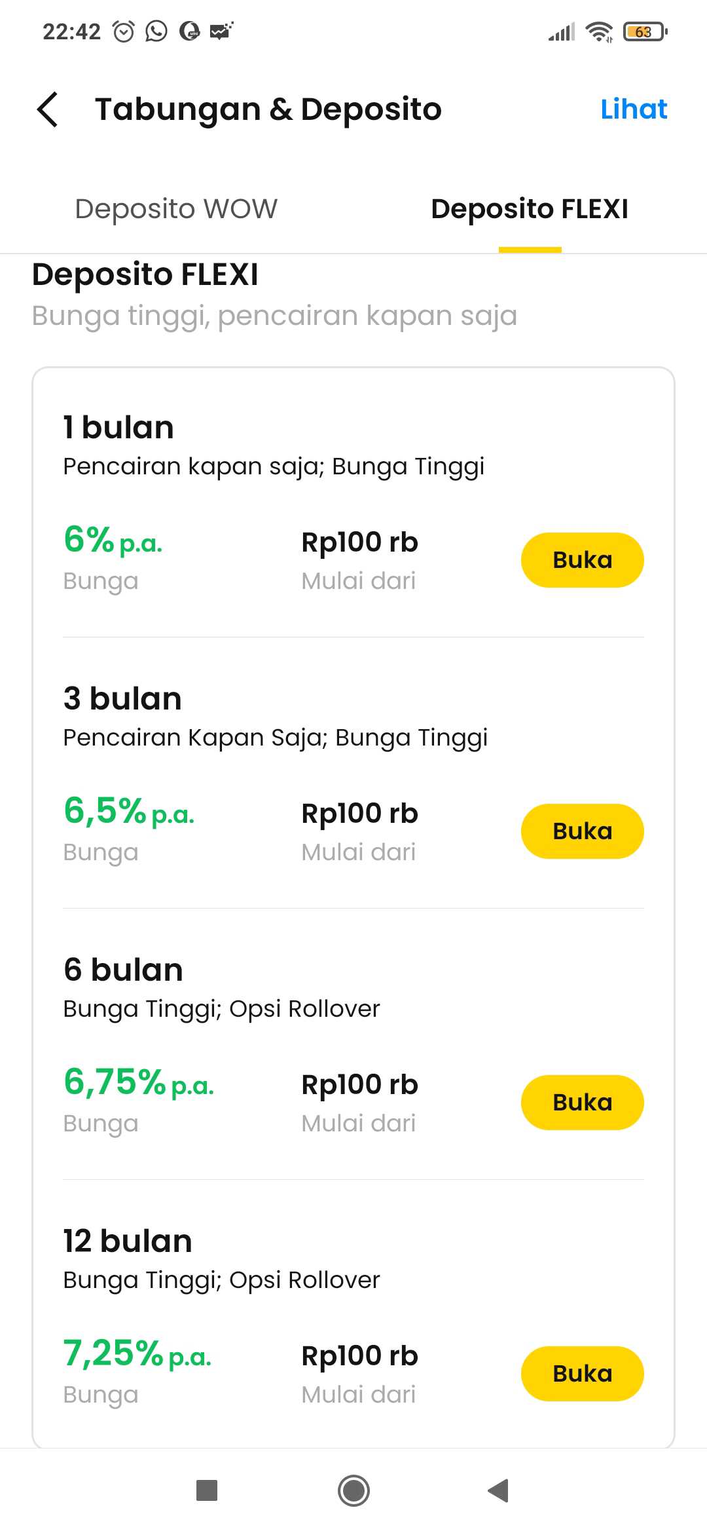Tap the battery indicator icon
Image resolution: width=707 pixels, height=1533 pixels.
pyautogui.click(x=645, y=31)
